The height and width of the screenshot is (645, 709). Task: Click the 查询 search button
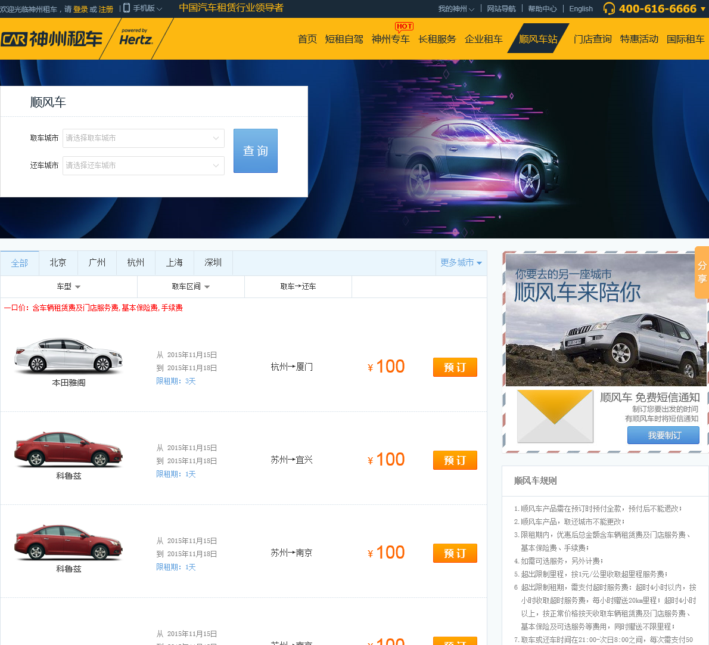point(256,151)
